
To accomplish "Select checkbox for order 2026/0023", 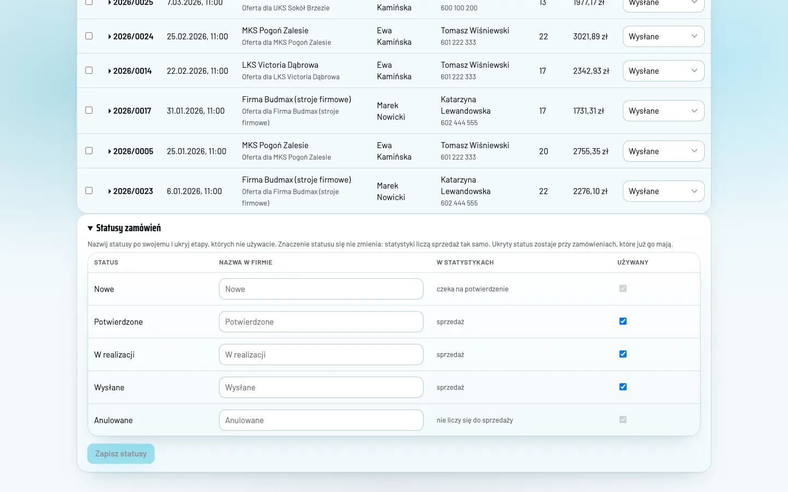I will 89,191.
